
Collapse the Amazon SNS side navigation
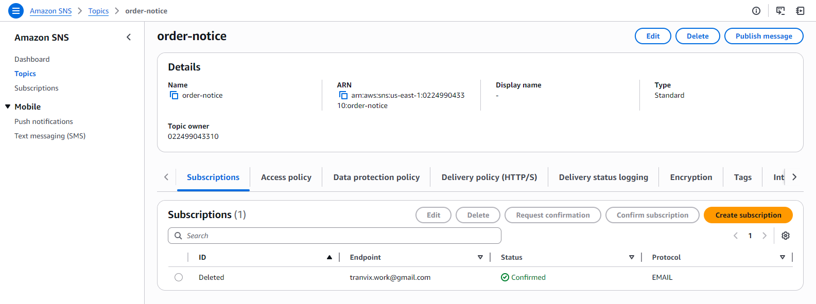click(129, 37)
